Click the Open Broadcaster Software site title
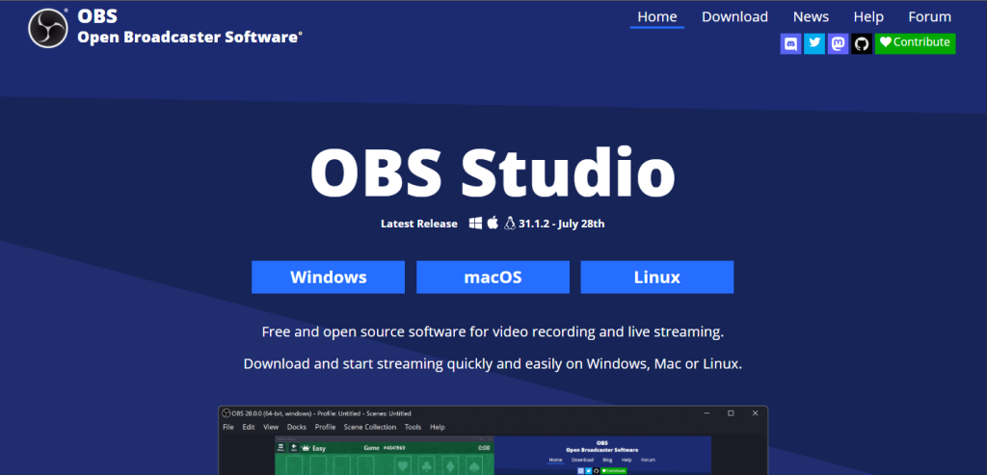The width and height of the screenshot is (987, 475). pos(190,38)
